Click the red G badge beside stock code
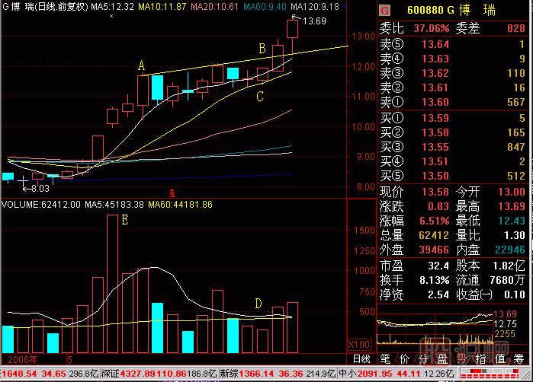The height and width of the screenshot is (382, 533). click(x=384, y=11)
